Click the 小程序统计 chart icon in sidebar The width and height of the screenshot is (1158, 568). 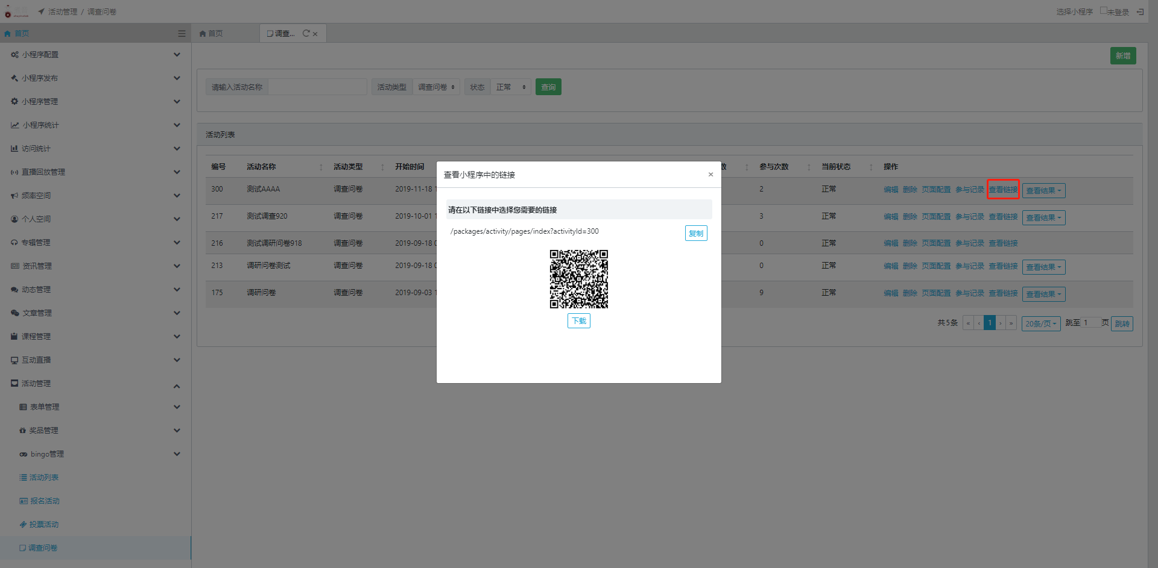[x=14, y=125]
